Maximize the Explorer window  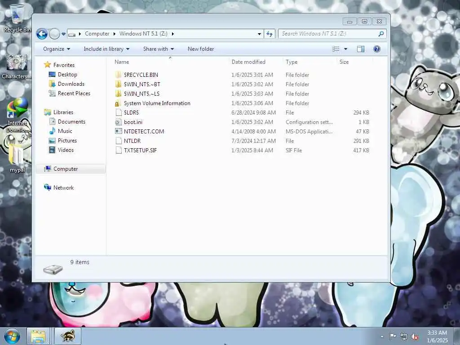364,22
